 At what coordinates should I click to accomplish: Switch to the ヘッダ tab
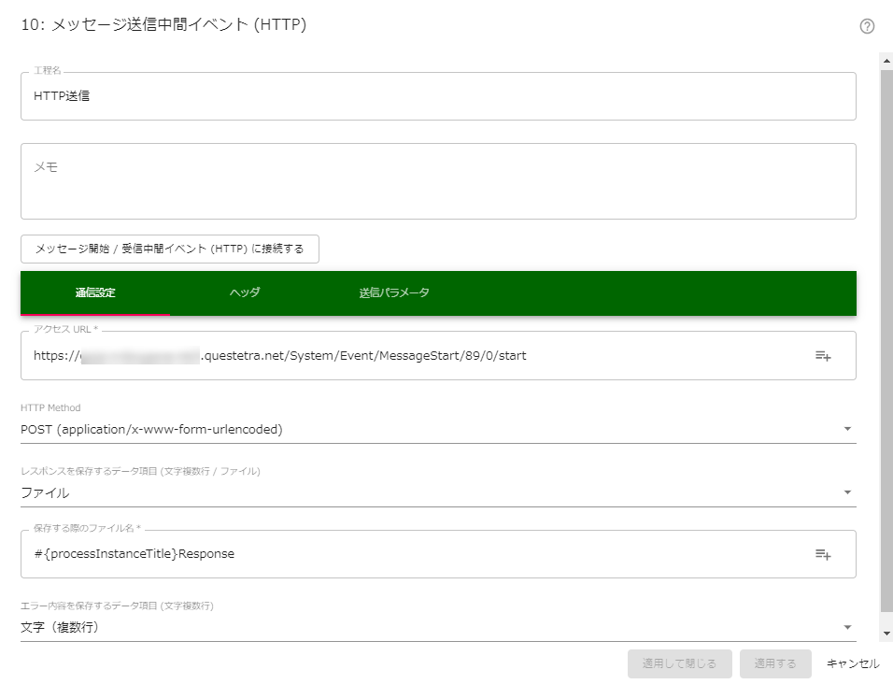point(244,292)
